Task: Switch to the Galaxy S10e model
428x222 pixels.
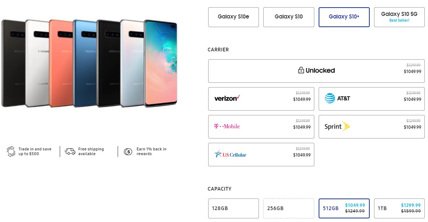Action: tap(233, 17)
